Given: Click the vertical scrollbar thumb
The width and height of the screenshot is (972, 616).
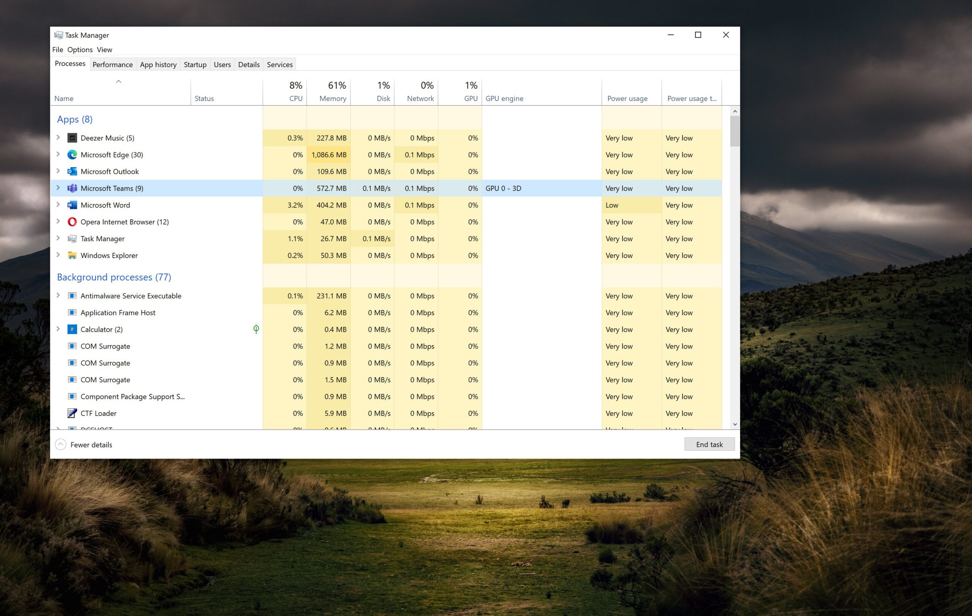Looking at the screenshot, I should pyautogui.click(x=735, y=131).
